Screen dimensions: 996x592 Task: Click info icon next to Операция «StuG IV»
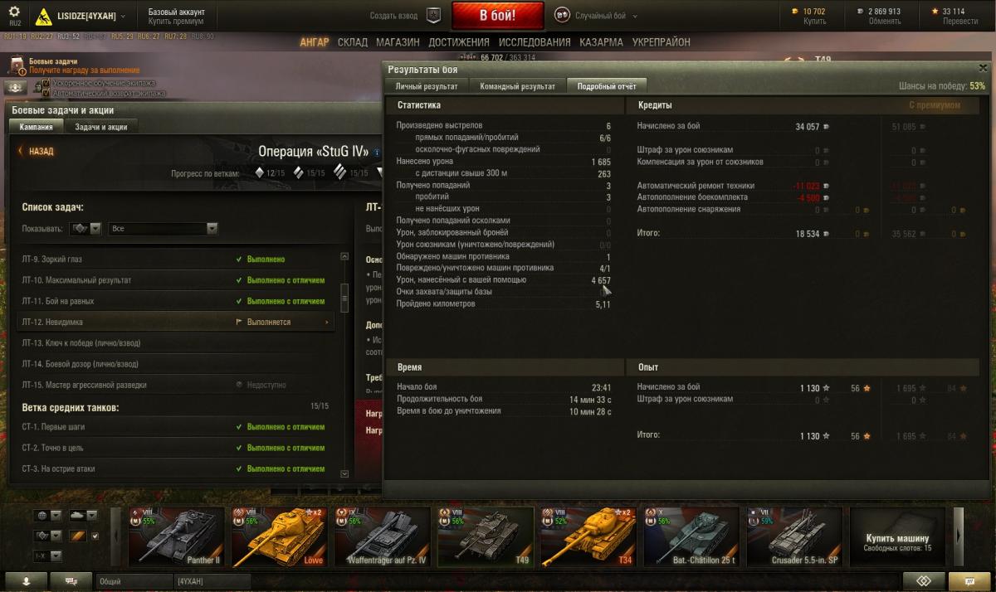pos(377,153)
